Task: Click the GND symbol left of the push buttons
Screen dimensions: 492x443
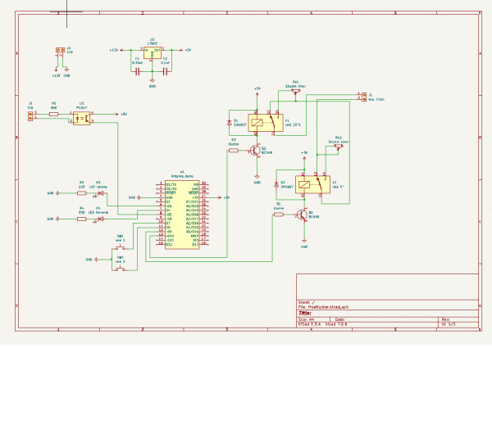Action: click(x=96, y=260)
